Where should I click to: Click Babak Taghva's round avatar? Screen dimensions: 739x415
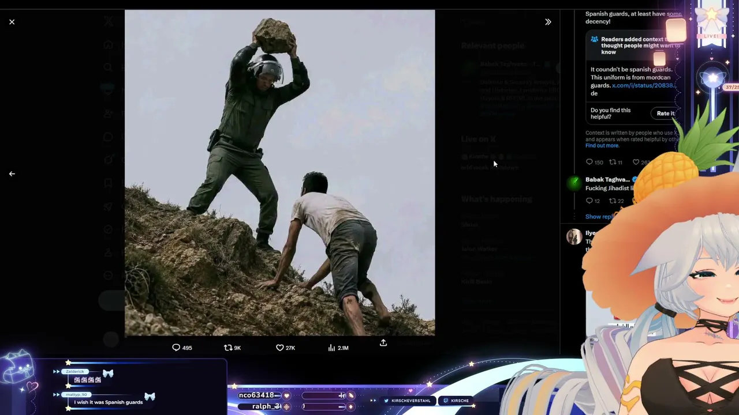[x=574, y=183]
